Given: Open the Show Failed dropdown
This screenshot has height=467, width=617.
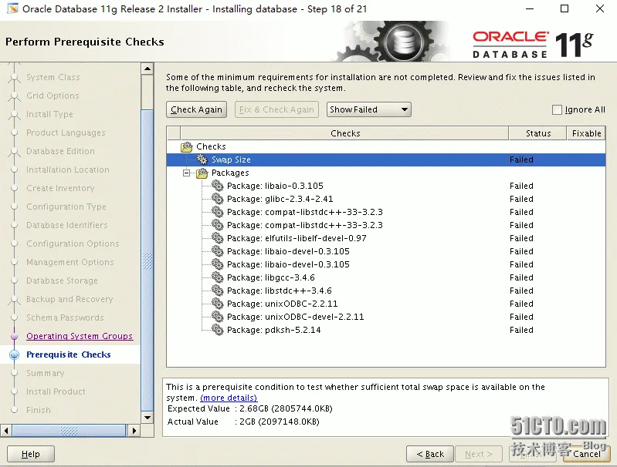Looking at the screenshot, I should (x=368, y=109).
